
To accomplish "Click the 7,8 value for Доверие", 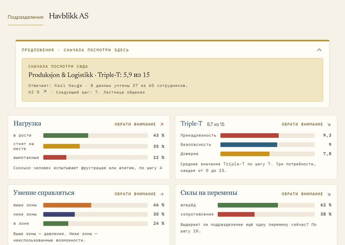I will point(327,154).
